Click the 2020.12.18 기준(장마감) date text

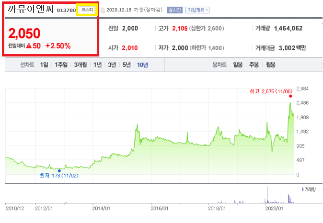135,10
